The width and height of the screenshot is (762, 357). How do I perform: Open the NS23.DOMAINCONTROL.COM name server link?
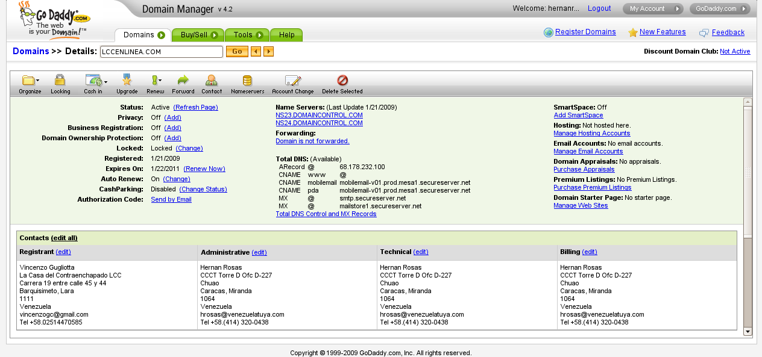[x=319, y=115]
